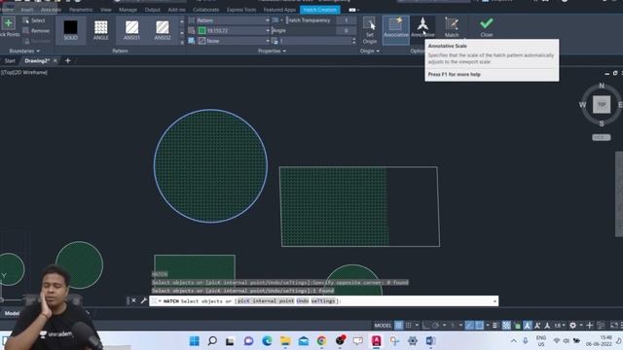Image resolution: width=623 pixels, height=350 pixels.
Task: Click Remove boundary objects button
Action: pyautogui.click(x=36, y=30)
